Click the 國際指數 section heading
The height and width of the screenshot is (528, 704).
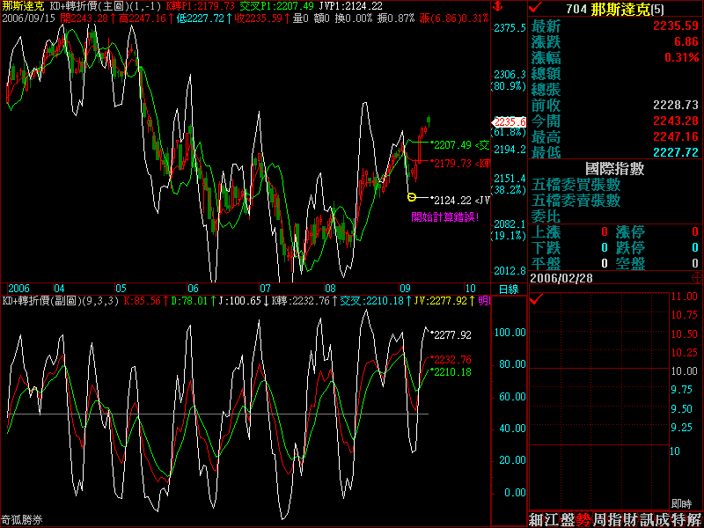point(614,168)
